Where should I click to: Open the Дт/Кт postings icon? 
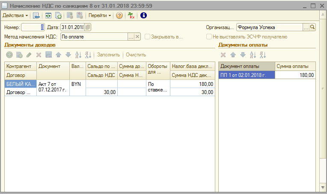tap(131, 15)
